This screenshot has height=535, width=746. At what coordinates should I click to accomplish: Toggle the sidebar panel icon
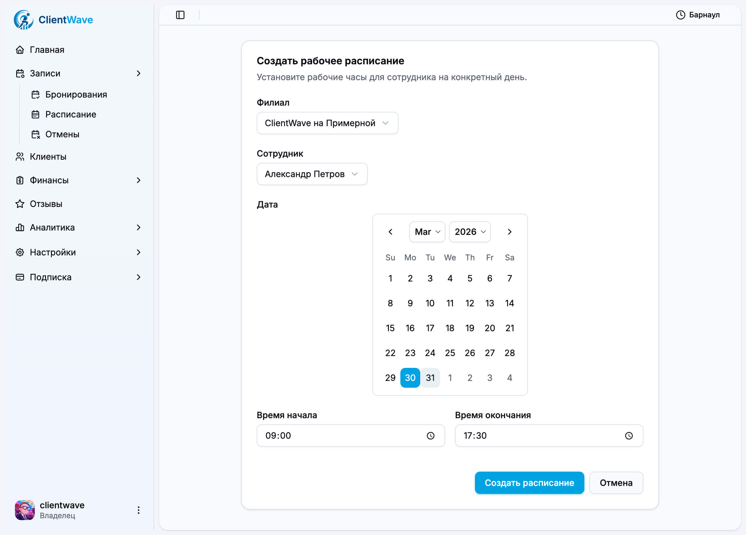coord(180,15)
